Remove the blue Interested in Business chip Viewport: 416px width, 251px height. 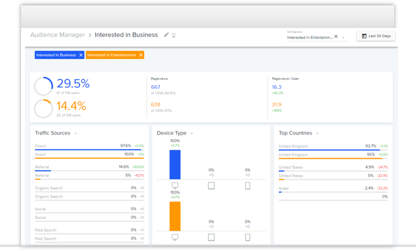[81, 55]
